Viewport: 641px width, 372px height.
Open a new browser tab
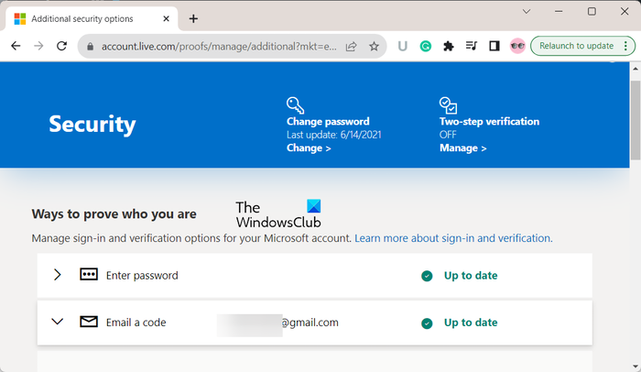tap(193, 18)
